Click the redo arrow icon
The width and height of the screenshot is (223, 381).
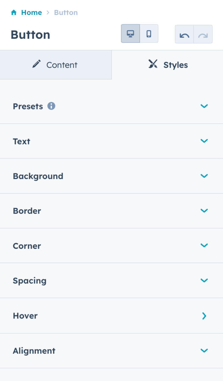pos(203,35)
